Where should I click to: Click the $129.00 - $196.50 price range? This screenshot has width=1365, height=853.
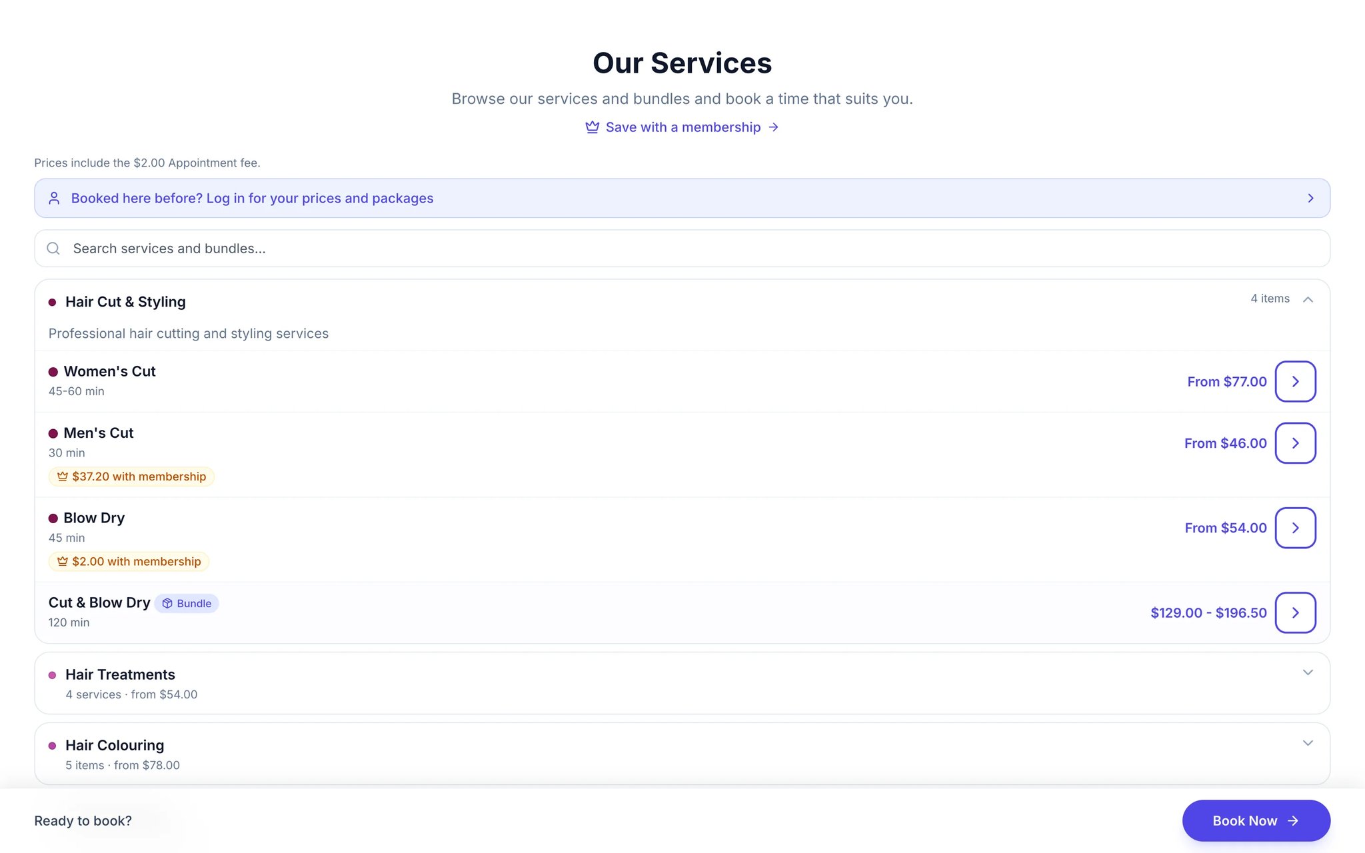coord(1208,612)
